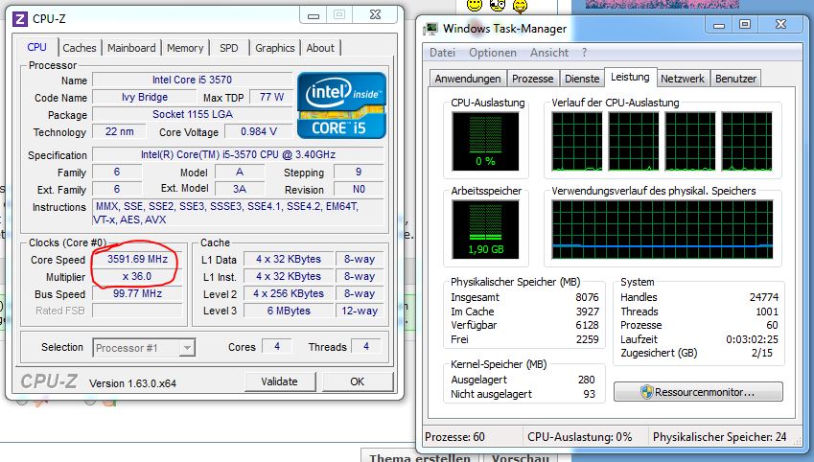Open the Benutzer tab
The height and width of the screenshot is (462, 814).
[x=735, y=79]
